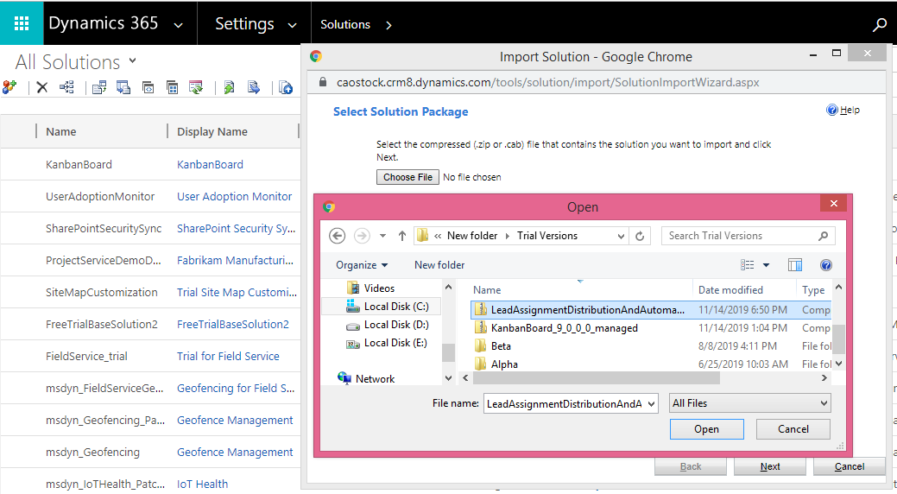Click Open button in the file dialog
Image resolution: width=897 pixels, height=494 pixels.
pos(706,429)
